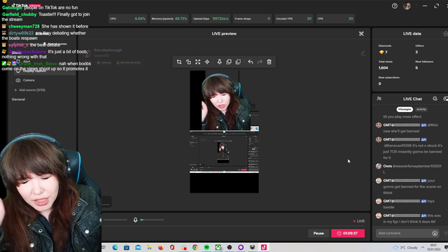448x252 pixels.
Task: Click the weather 3°C Cloudy widget
Action: pos(406,247)
